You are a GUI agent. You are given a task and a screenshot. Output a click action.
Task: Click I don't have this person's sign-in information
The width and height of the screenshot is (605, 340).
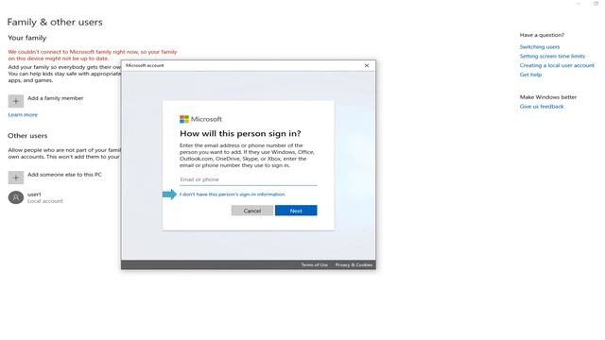[232, 195]
